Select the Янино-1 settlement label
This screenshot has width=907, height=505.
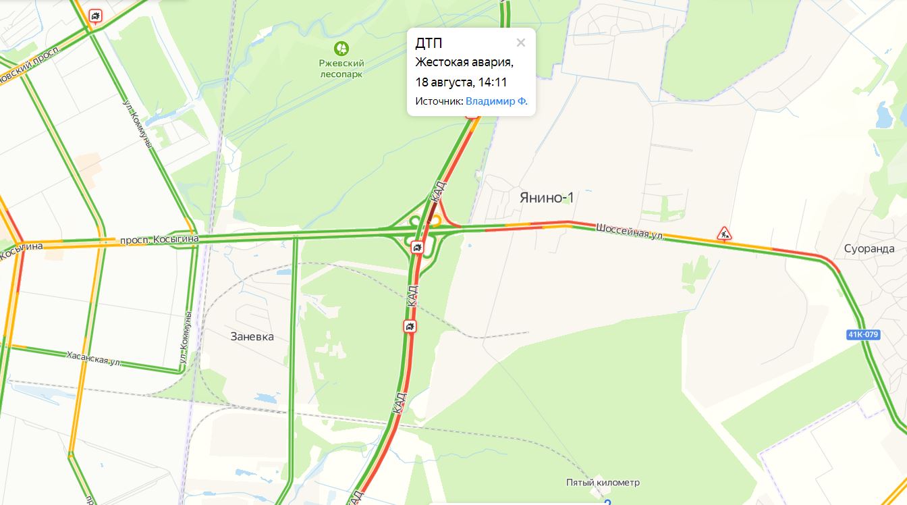click(x=546, y=198)
